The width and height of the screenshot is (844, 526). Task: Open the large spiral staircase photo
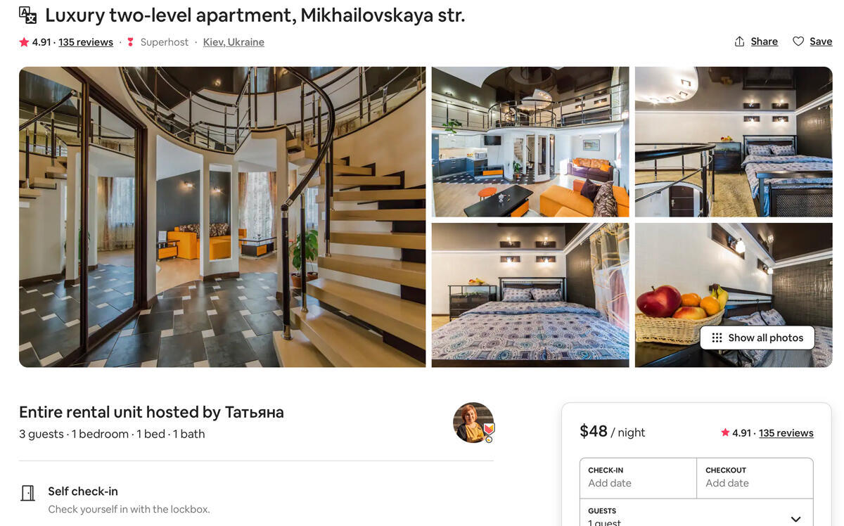222,217
